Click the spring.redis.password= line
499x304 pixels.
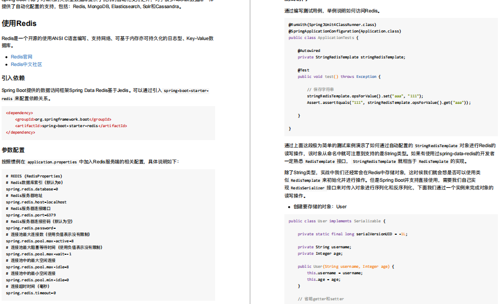[x=31, y=228]
